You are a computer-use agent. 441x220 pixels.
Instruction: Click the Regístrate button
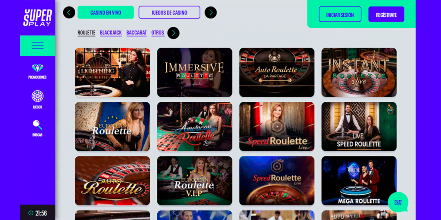point(386,14)
